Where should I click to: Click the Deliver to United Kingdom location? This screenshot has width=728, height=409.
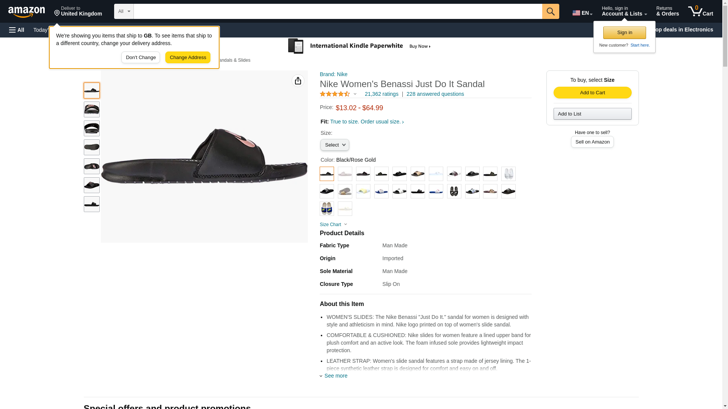coord(78,11)
